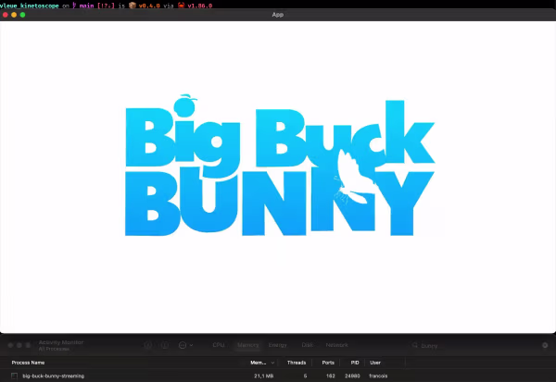Click the app icon of big-buck-bunny-streaming
Image resolution: width=556 pixels, height=382 pixels.
tap(14, 376)
